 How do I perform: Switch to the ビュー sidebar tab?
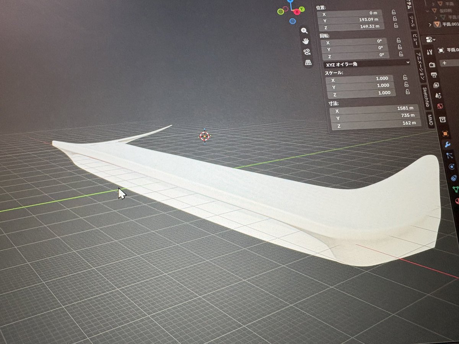tap(415, 39)
